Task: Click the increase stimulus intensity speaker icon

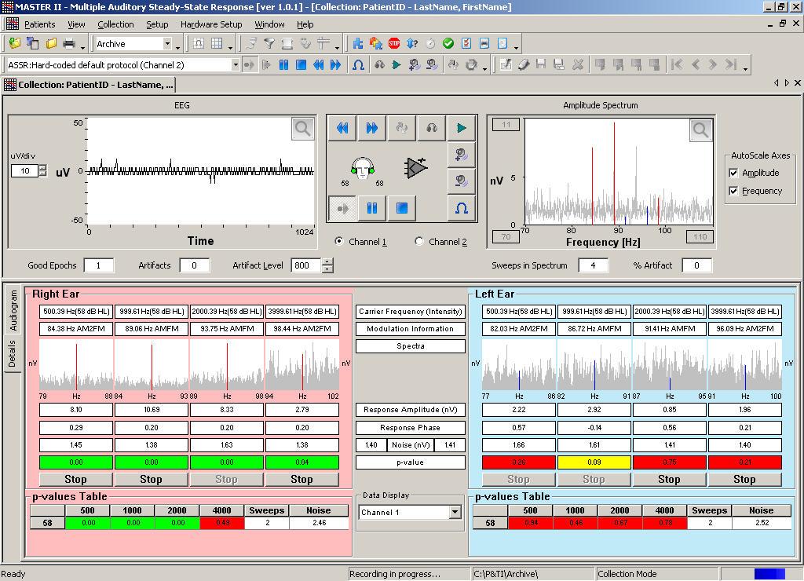Action: coord(461,155)
